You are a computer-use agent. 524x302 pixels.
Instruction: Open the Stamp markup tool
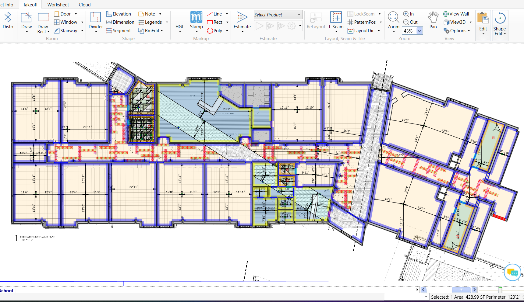click(196, 20)
